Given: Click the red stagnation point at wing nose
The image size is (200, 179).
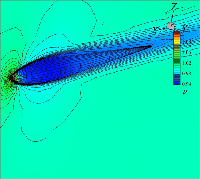Looking at the screenshot, I should point(12,77).
